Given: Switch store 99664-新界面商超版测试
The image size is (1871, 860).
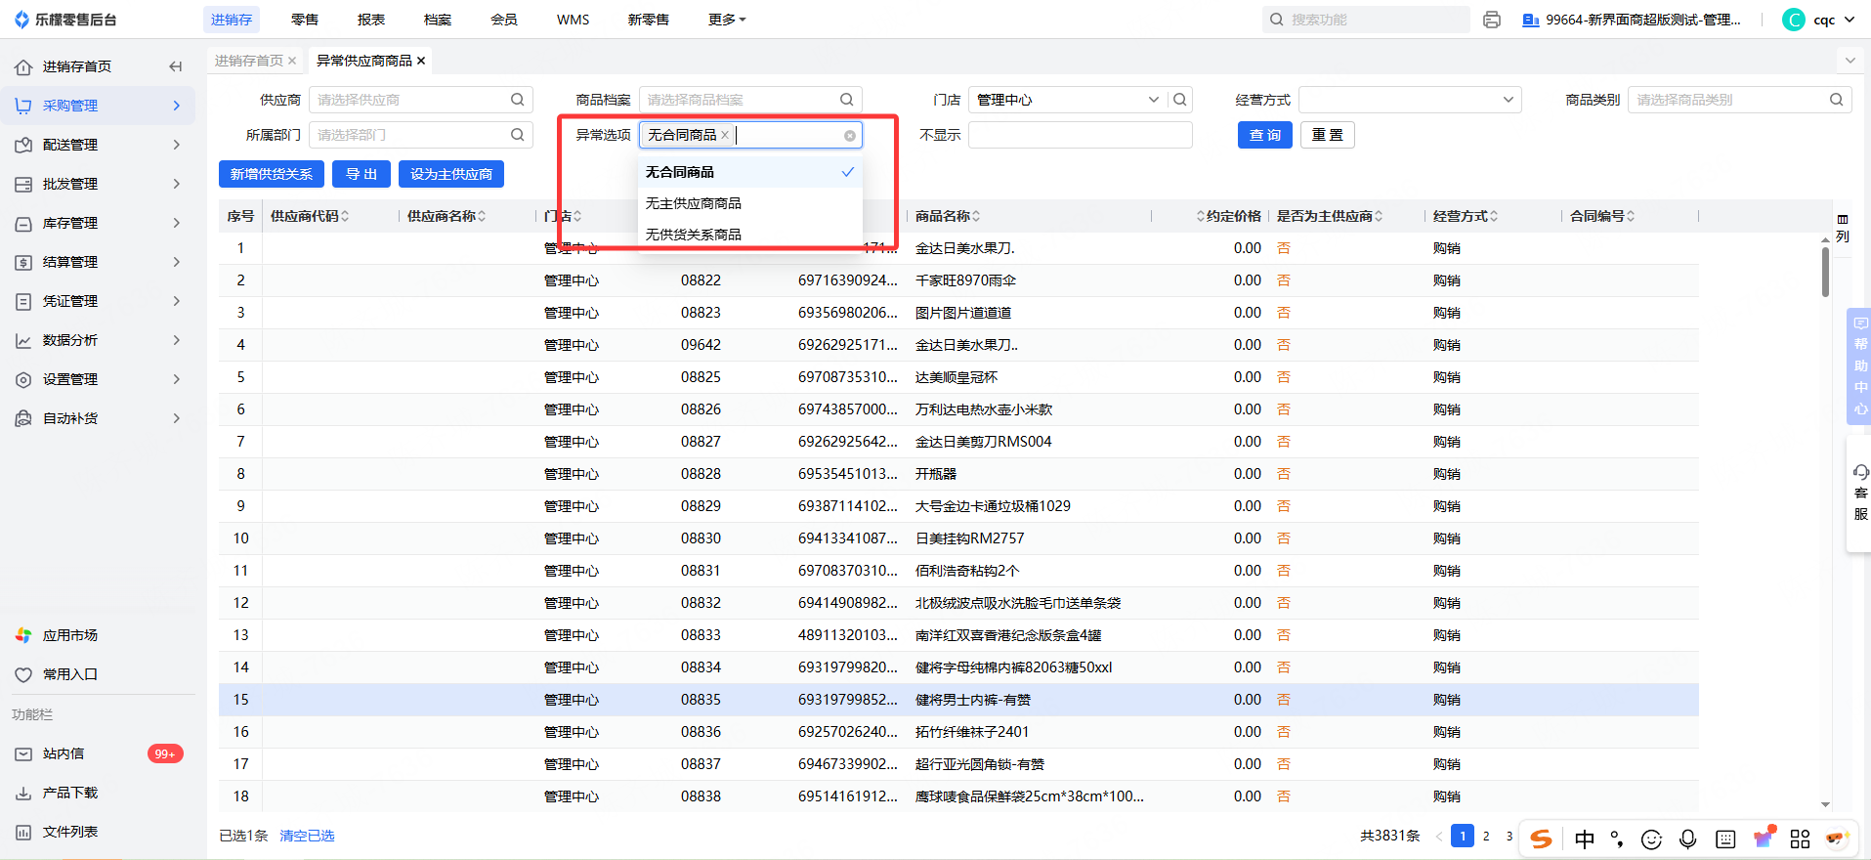Looking at the screenshot, I should 1632,20.
